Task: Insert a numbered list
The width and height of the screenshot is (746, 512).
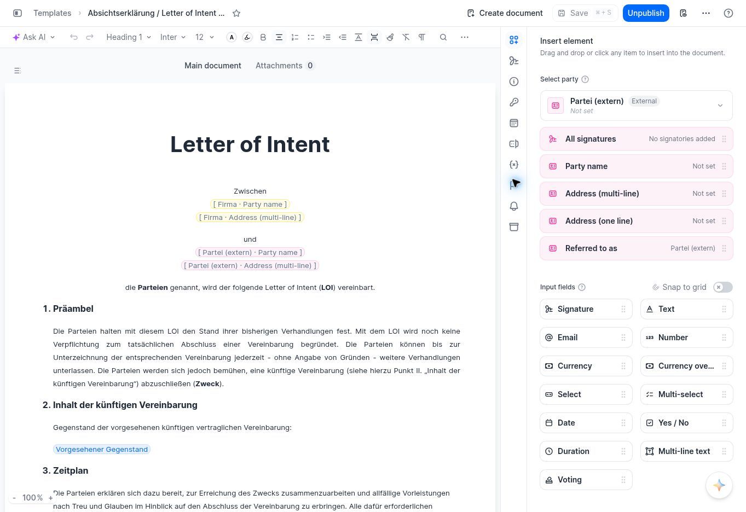Action: [x=295, y=37]
